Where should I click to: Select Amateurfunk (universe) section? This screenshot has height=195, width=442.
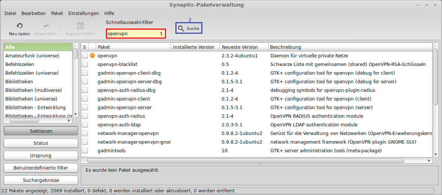click(38, 56)
